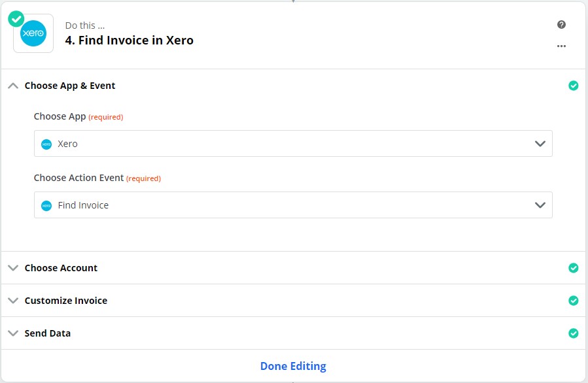This screenshot has width=588, height=383.
Task: Click the green checkmark badge on Xero logo
Action: [x=16, y=19]
